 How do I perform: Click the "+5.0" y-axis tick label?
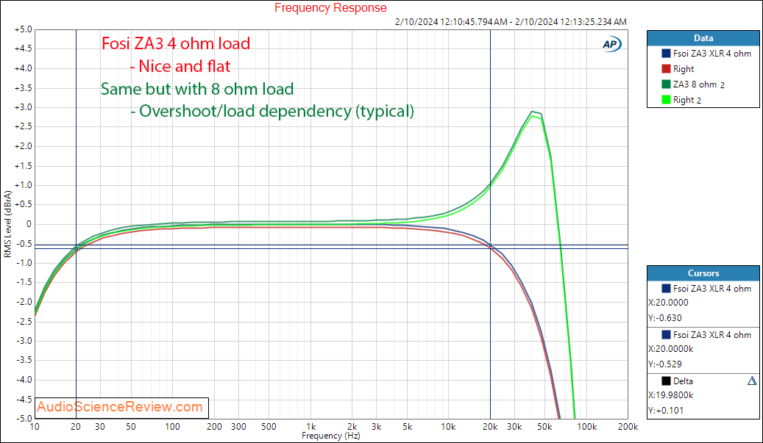[24, 29]
